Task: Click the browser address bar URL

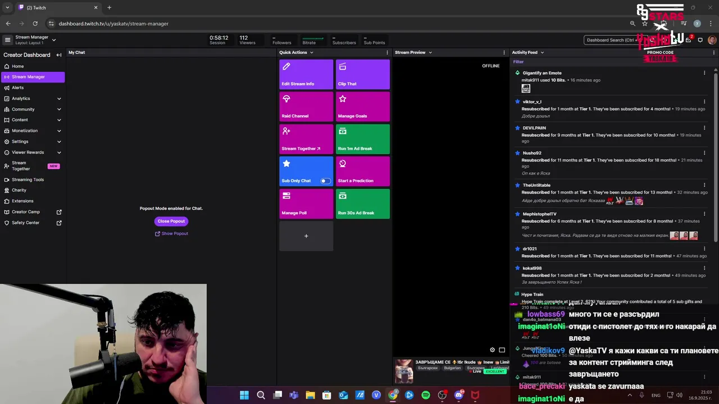Action: (113, 24)
